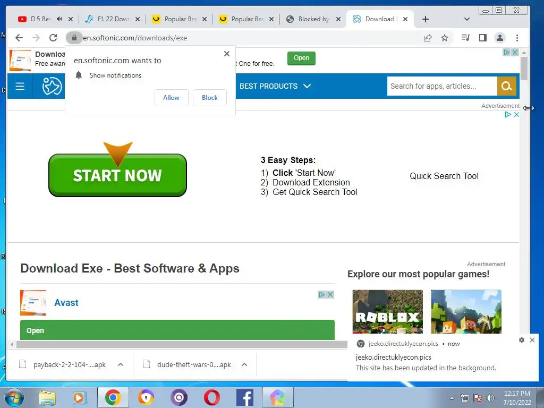Image resolution: width=544 pixels, height=408 pixels.
Task: Open media player taskbar icon
Action: pyautogui.click(x=80, y=398)
